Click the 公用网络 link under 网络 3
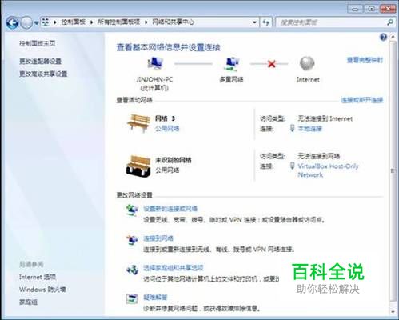The image size is (399, 320). pyautogui.click(x=167, y=129)
